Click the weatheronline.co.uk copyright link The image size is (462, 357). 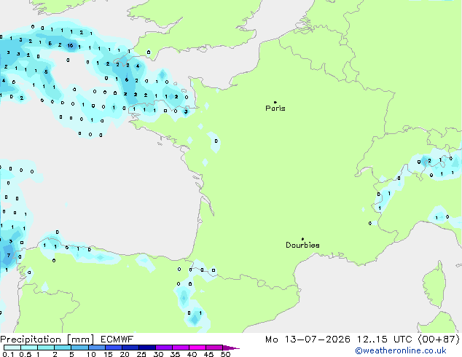(401, 350)
